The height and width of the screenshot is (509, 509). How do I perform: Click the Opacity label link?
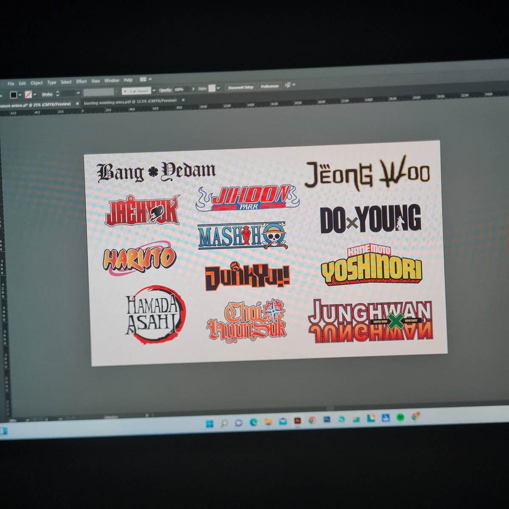coord(165,90)
